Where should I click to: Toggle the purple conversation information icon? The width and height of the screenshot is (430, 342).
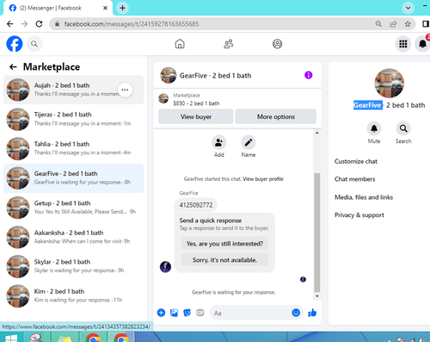pyautogui.click(x=309, y=75)
